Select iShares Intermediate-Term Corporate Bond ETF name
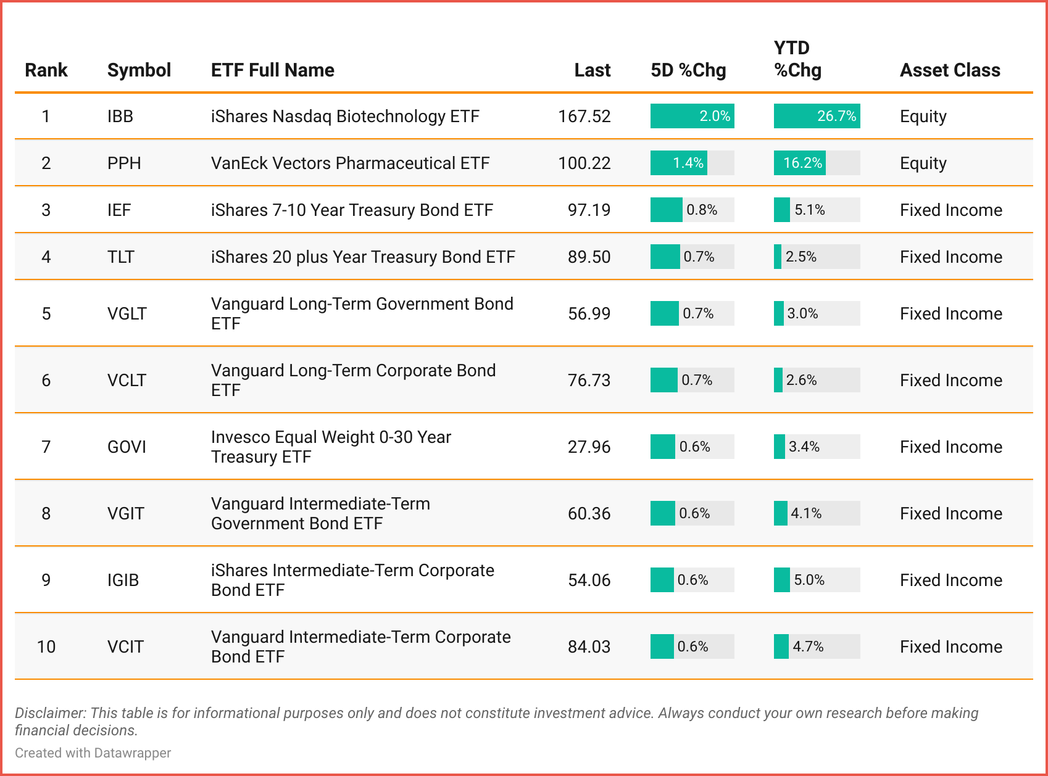Viewport: 1048px width, 776px height. [x=352, y=580]
